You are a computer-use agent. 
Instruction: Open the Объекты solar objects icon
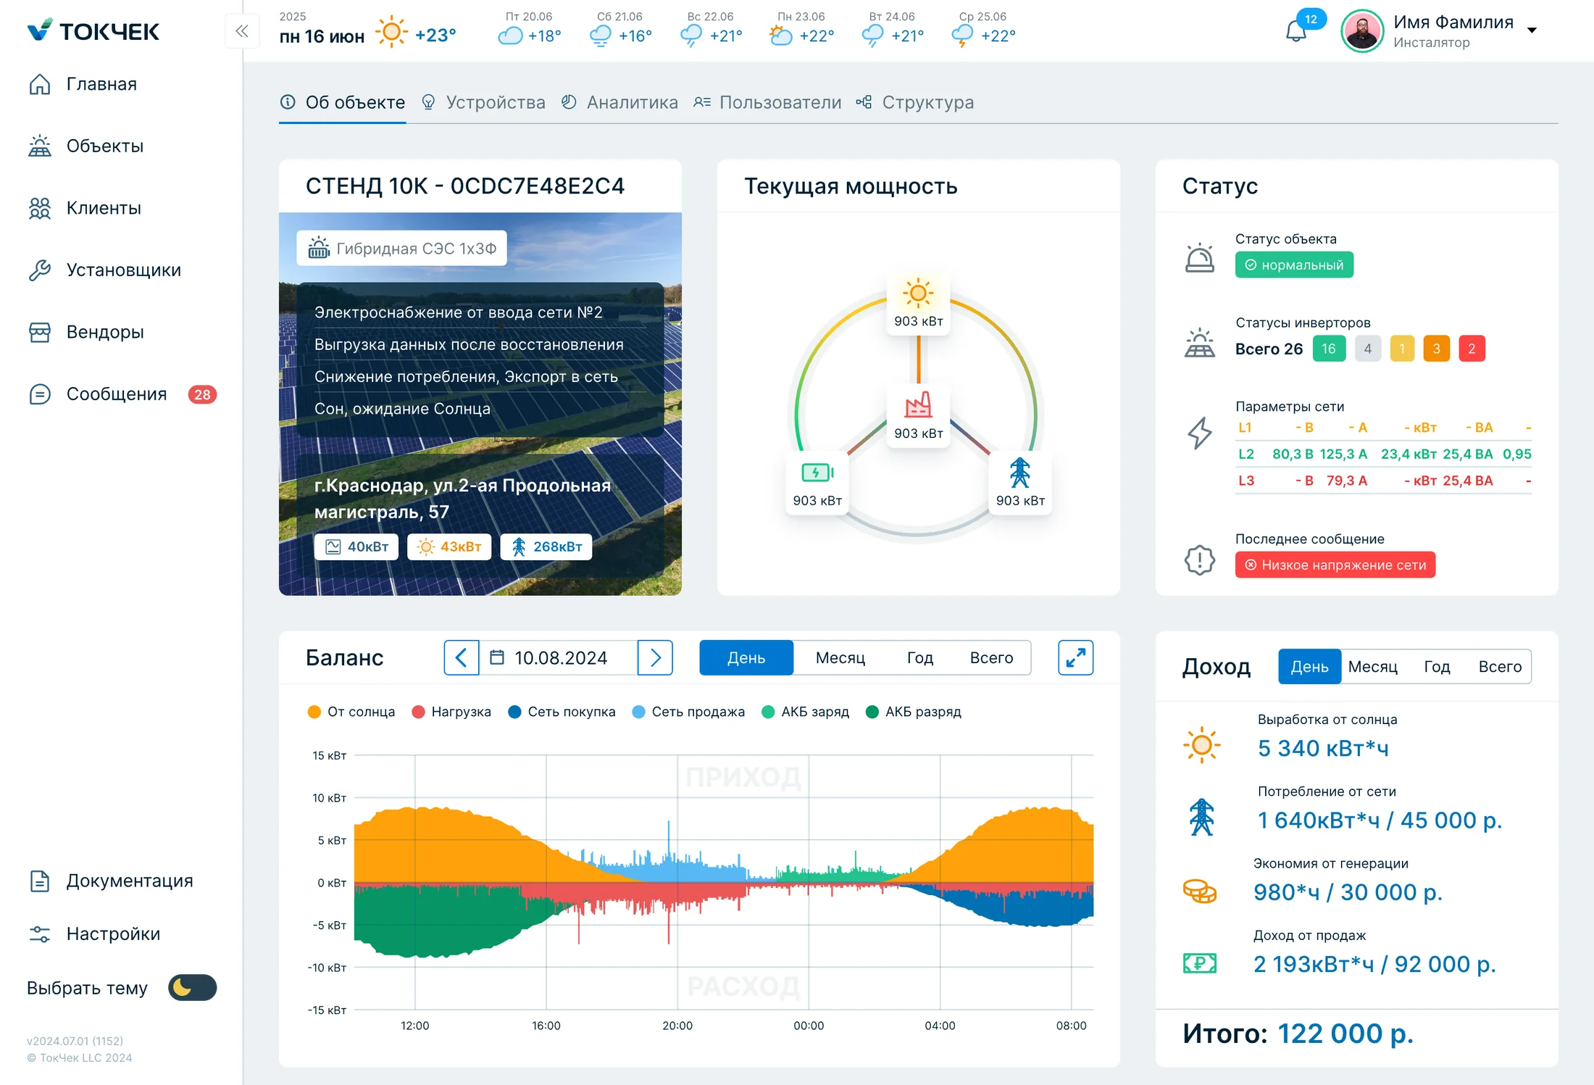pyautogui.click(x=40, y=146)
